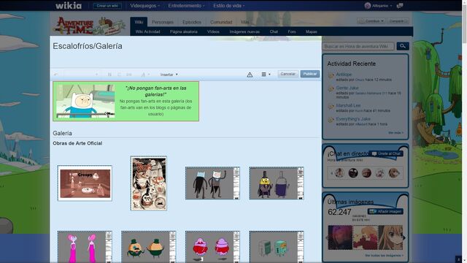Click the Finn fan-art warning template image
The height and width of the screenshot is (263, 467).
pos(86,101)
